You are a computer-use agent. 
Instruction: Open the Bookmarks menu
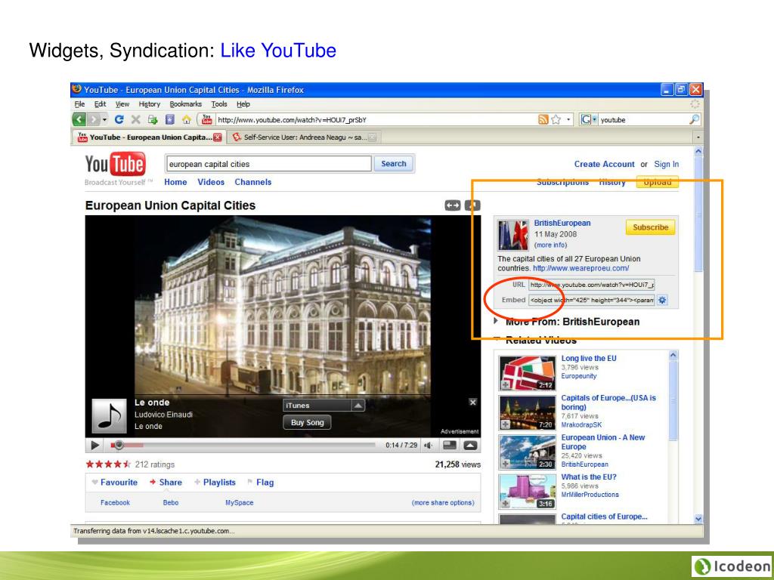tap(186, 104)
